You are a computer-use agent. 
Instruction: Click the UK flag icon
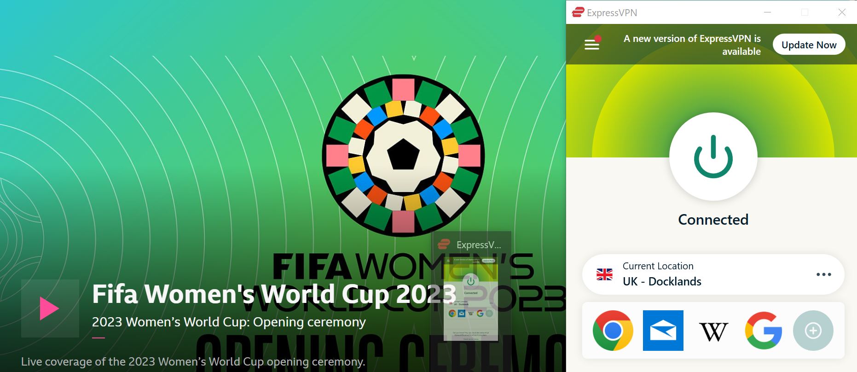point(604,274)
